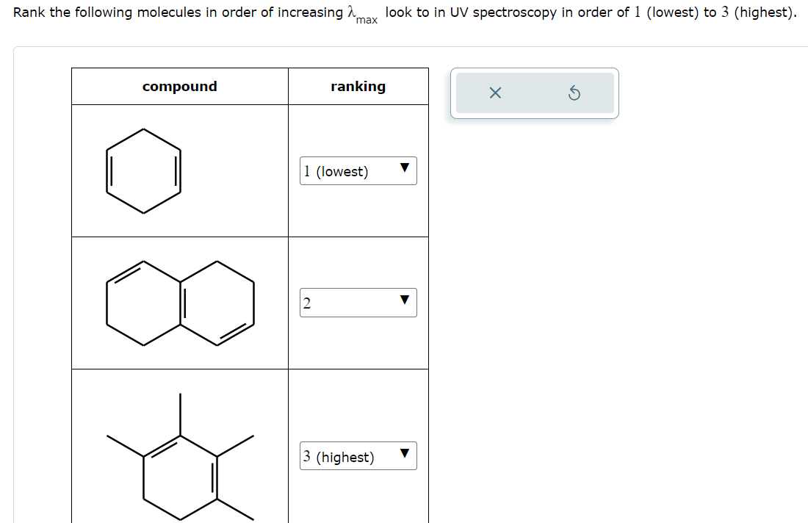Toggle the middle ranking selection open
Viewport: 808px width, 523px height.
point(358,302)
